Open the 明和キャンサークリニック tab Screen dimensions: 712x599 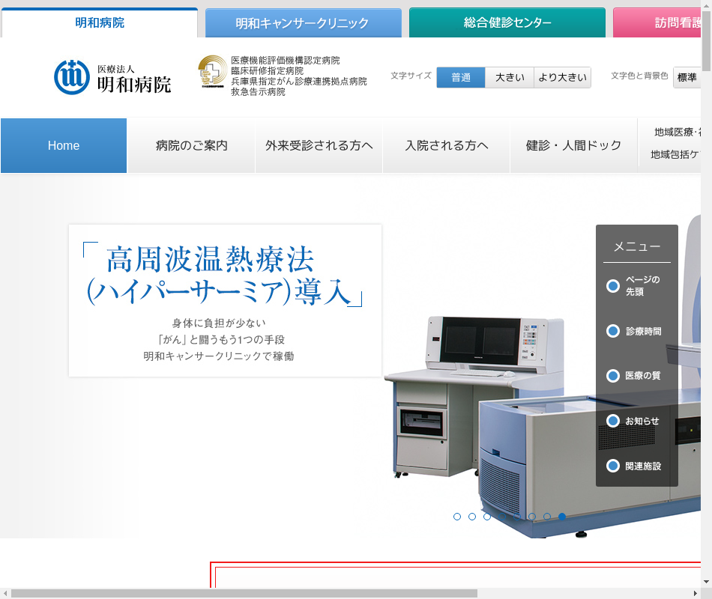[304, 22]
